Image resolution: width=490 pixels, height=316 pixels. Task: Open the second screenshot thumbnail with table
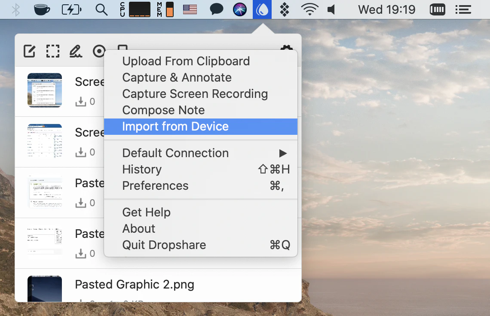click(45, 141)
